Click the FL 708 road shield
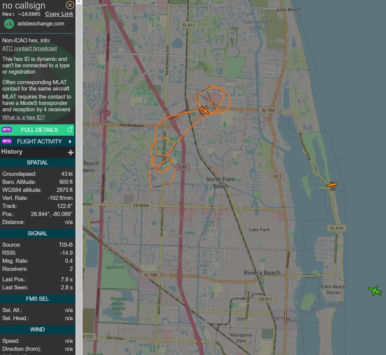The image size is (386, 355). point(151,275)
